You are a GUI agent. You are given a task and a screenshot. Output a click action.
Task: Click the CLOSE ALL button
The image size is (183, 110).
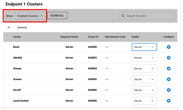[57, 15]
